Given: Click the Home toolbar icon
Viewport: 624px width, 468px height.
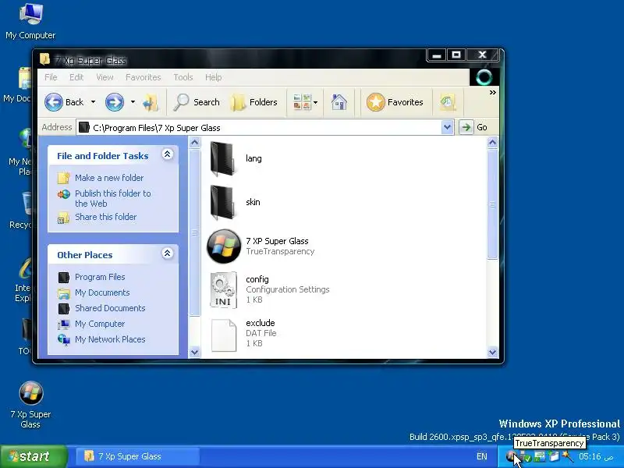Looking at the screenshot, I should point(339,102).
